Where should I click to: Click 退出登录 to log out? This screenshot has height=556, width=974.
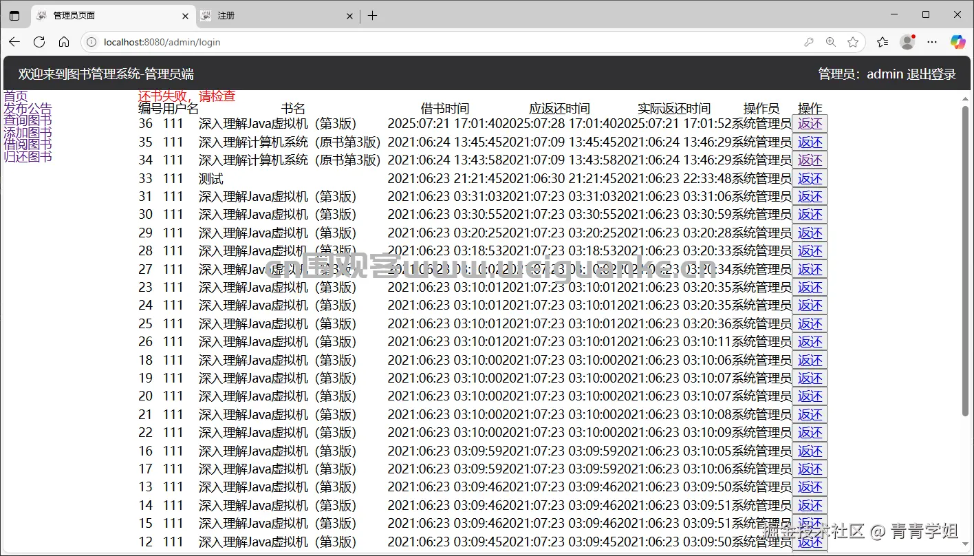(931, 74)
